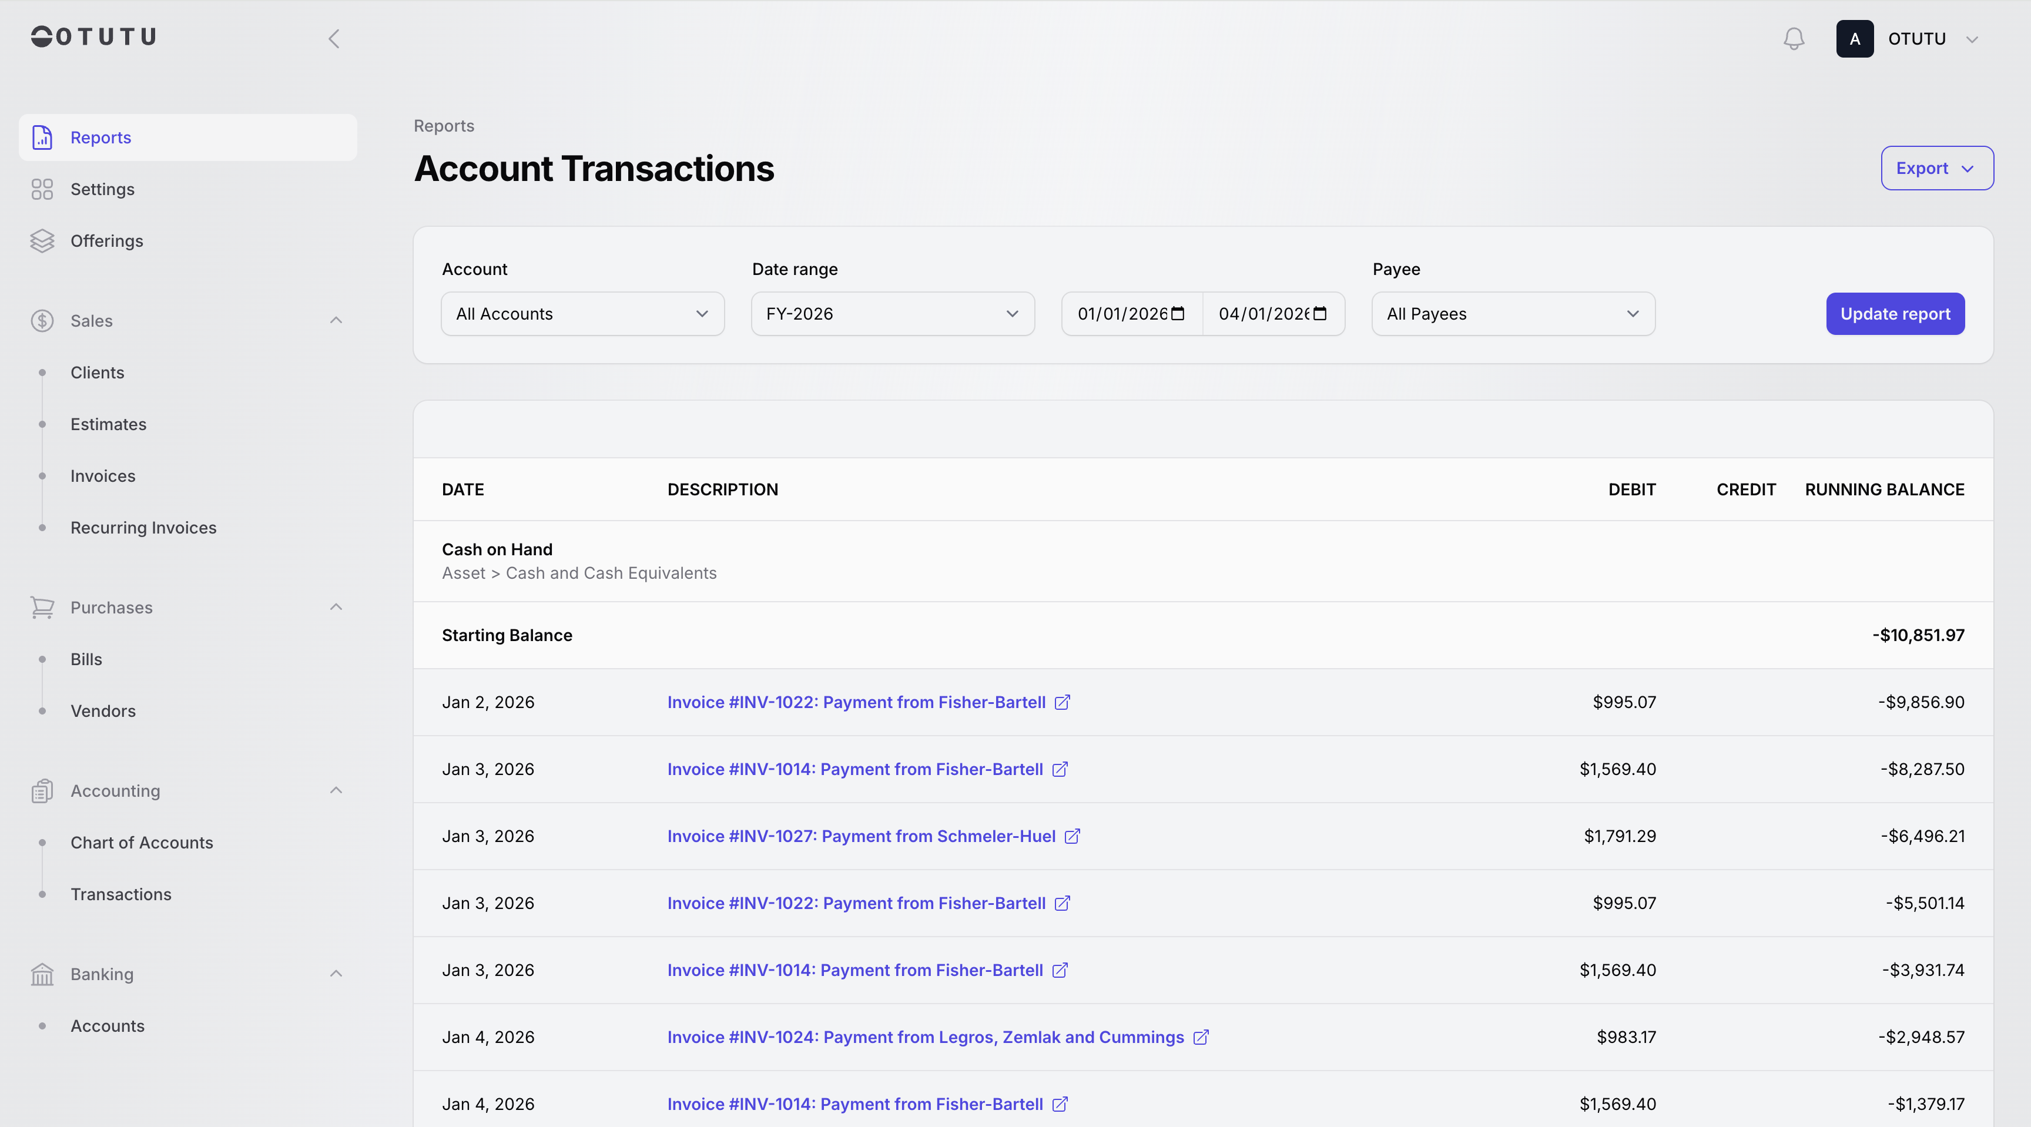Open the Export dropdown button
The width and height of the screenshot is (2031, 1127).
pyautogui.click(x=1936, y=168)
